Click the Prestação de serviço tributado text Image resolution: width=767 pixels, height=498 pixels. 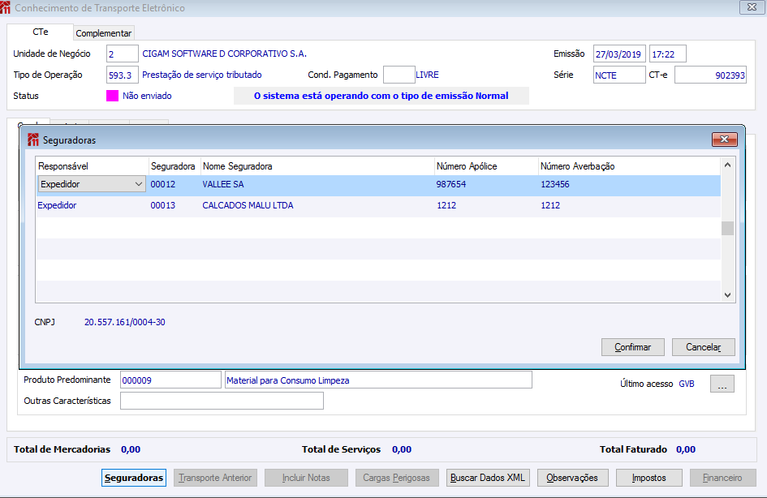coord(202,75)
